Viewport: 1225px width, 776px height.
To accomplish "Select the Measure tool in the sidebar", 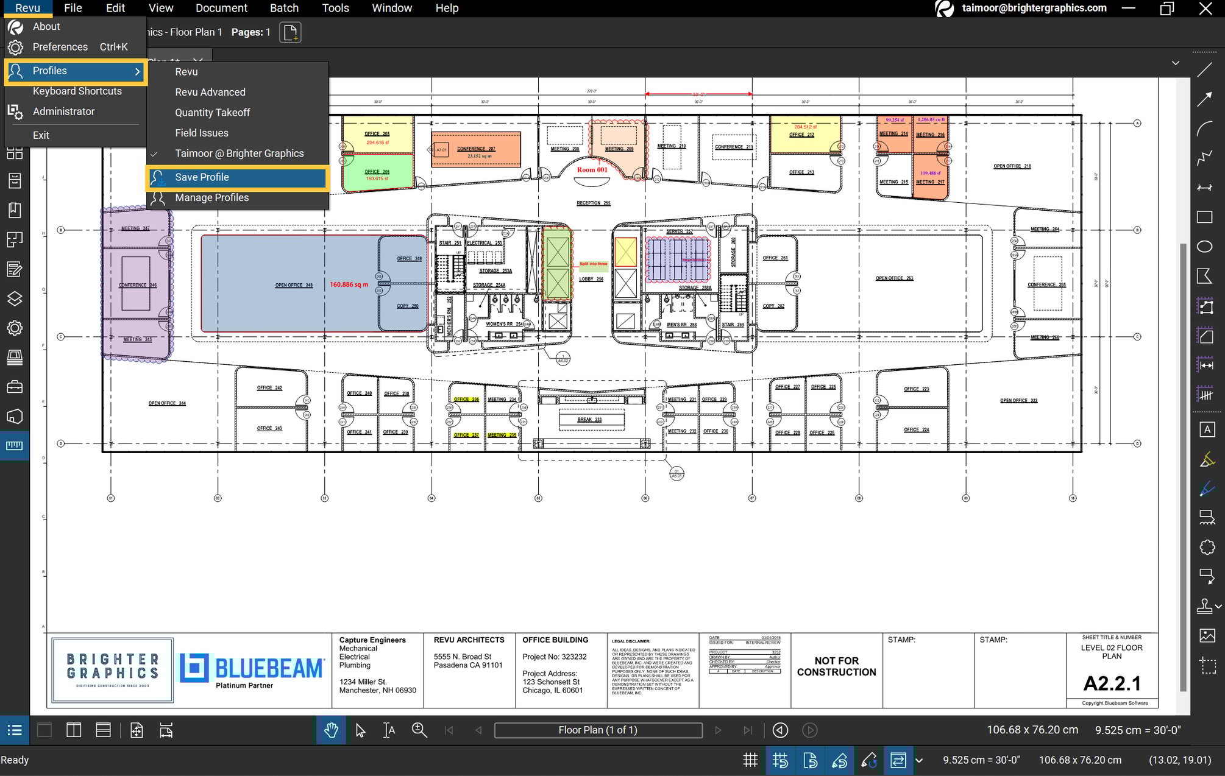I will click(x=15, y=445).
